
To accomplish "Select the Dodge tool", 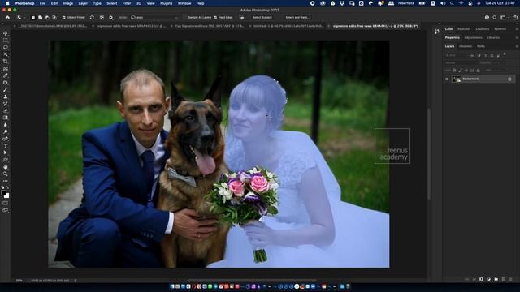I will coord(6,131).
